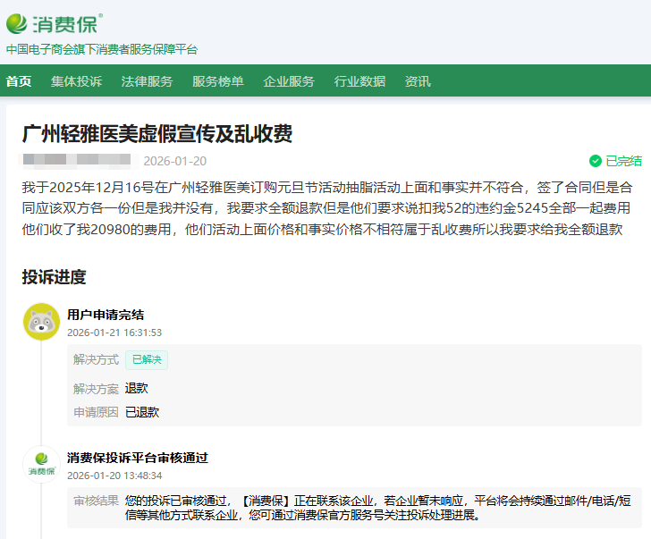The width and height of the screenshot is (651, 539).
Task: Click the 用户申请完结 progress entry heading
Action: (x=106, y=315)
